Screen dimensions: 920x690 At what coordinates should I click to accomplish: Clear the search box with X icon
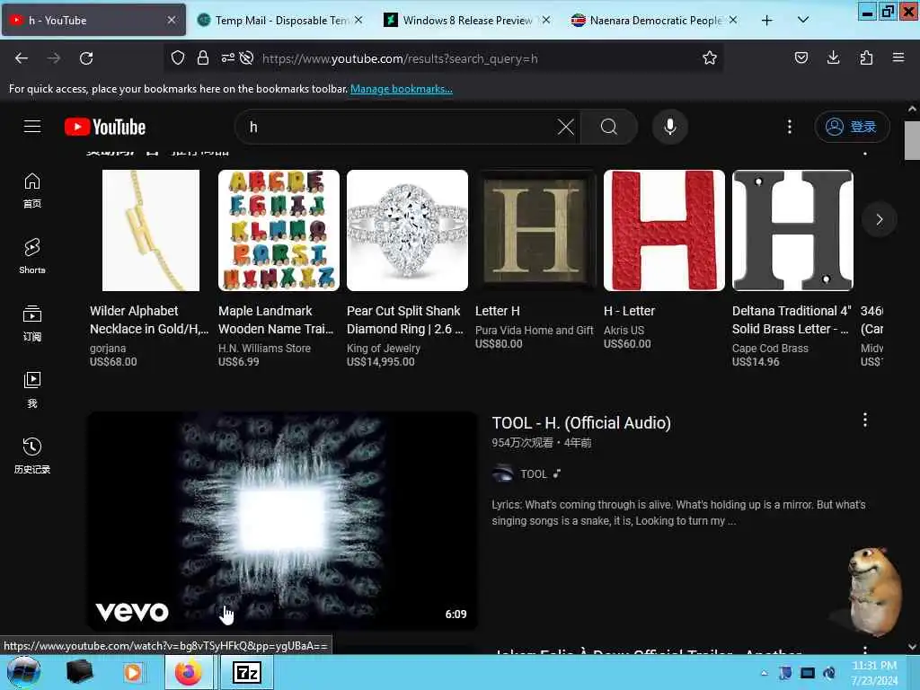[566, 127]
